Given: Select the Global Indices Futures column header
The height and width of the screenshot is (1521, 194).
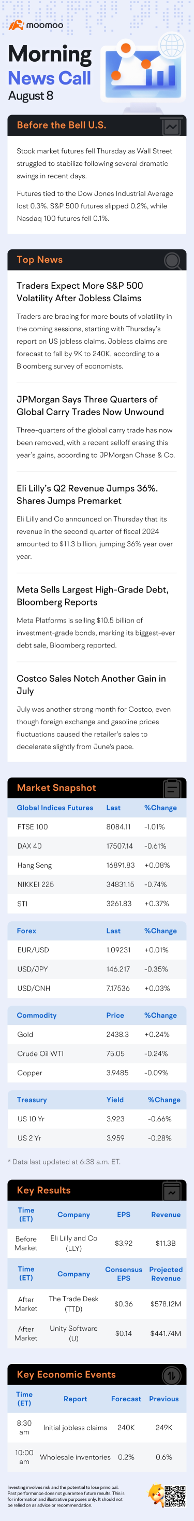Looking at the screenshot, I should pos(55,808).
